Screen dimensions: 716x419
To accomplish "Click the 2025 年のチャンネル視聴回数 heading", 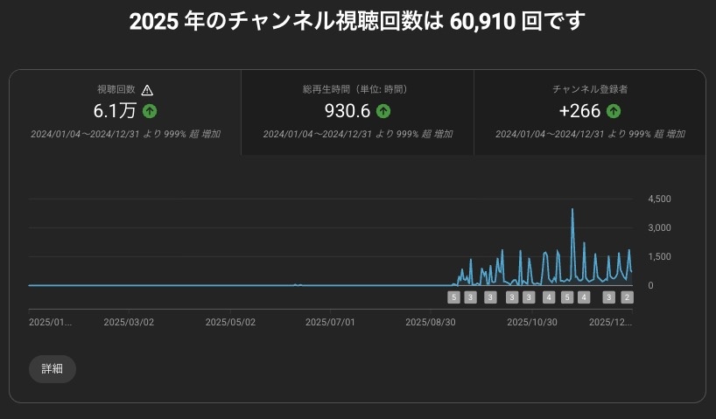I will click(357, 21).
